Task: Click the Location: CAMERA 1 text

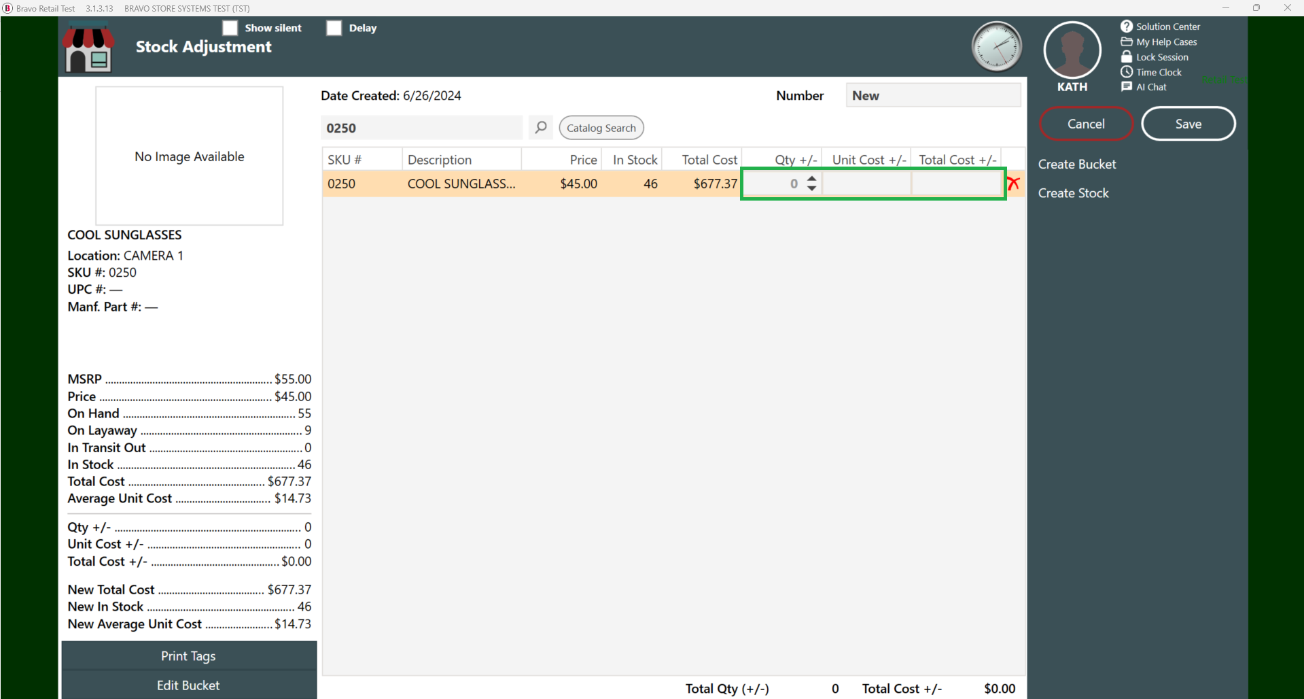Action: 125,256
